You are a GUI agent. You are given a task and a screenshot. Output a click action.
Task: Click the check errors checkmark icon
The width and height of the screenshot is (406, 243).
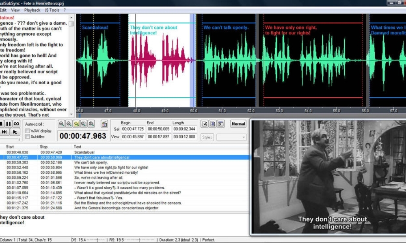(x=205, y=124)
